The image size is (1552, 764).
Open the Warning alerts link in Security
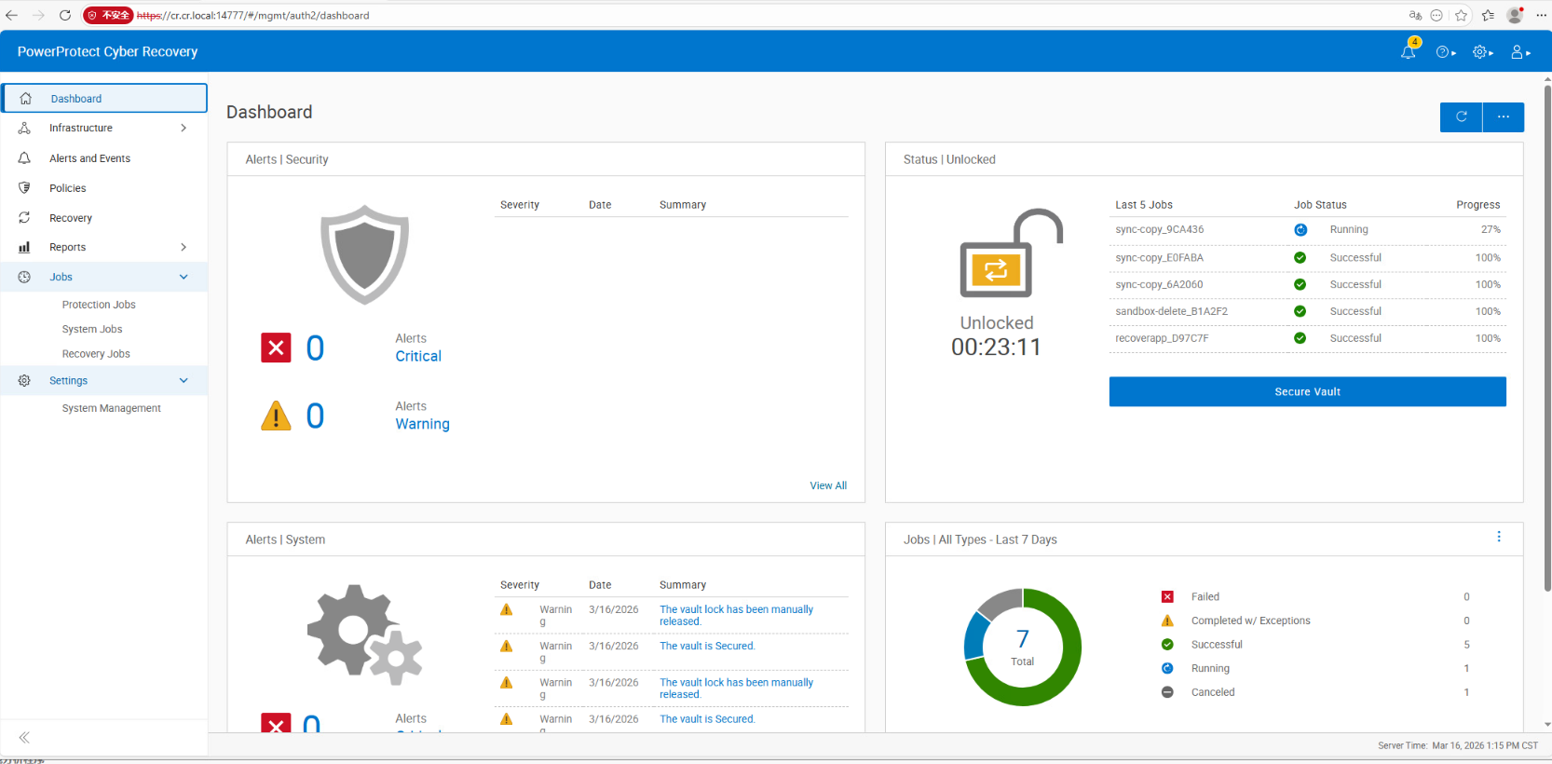pyautogui.click(x=422, y=424)
